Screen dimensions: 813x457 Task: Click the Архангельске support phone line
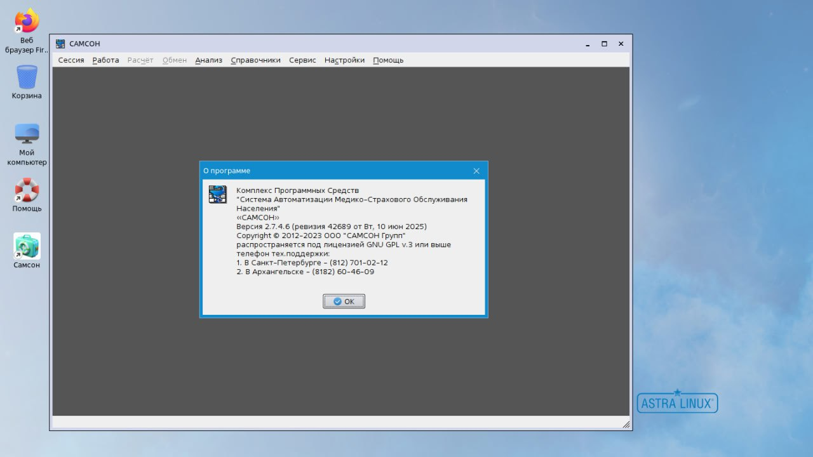tap(305, 272)
